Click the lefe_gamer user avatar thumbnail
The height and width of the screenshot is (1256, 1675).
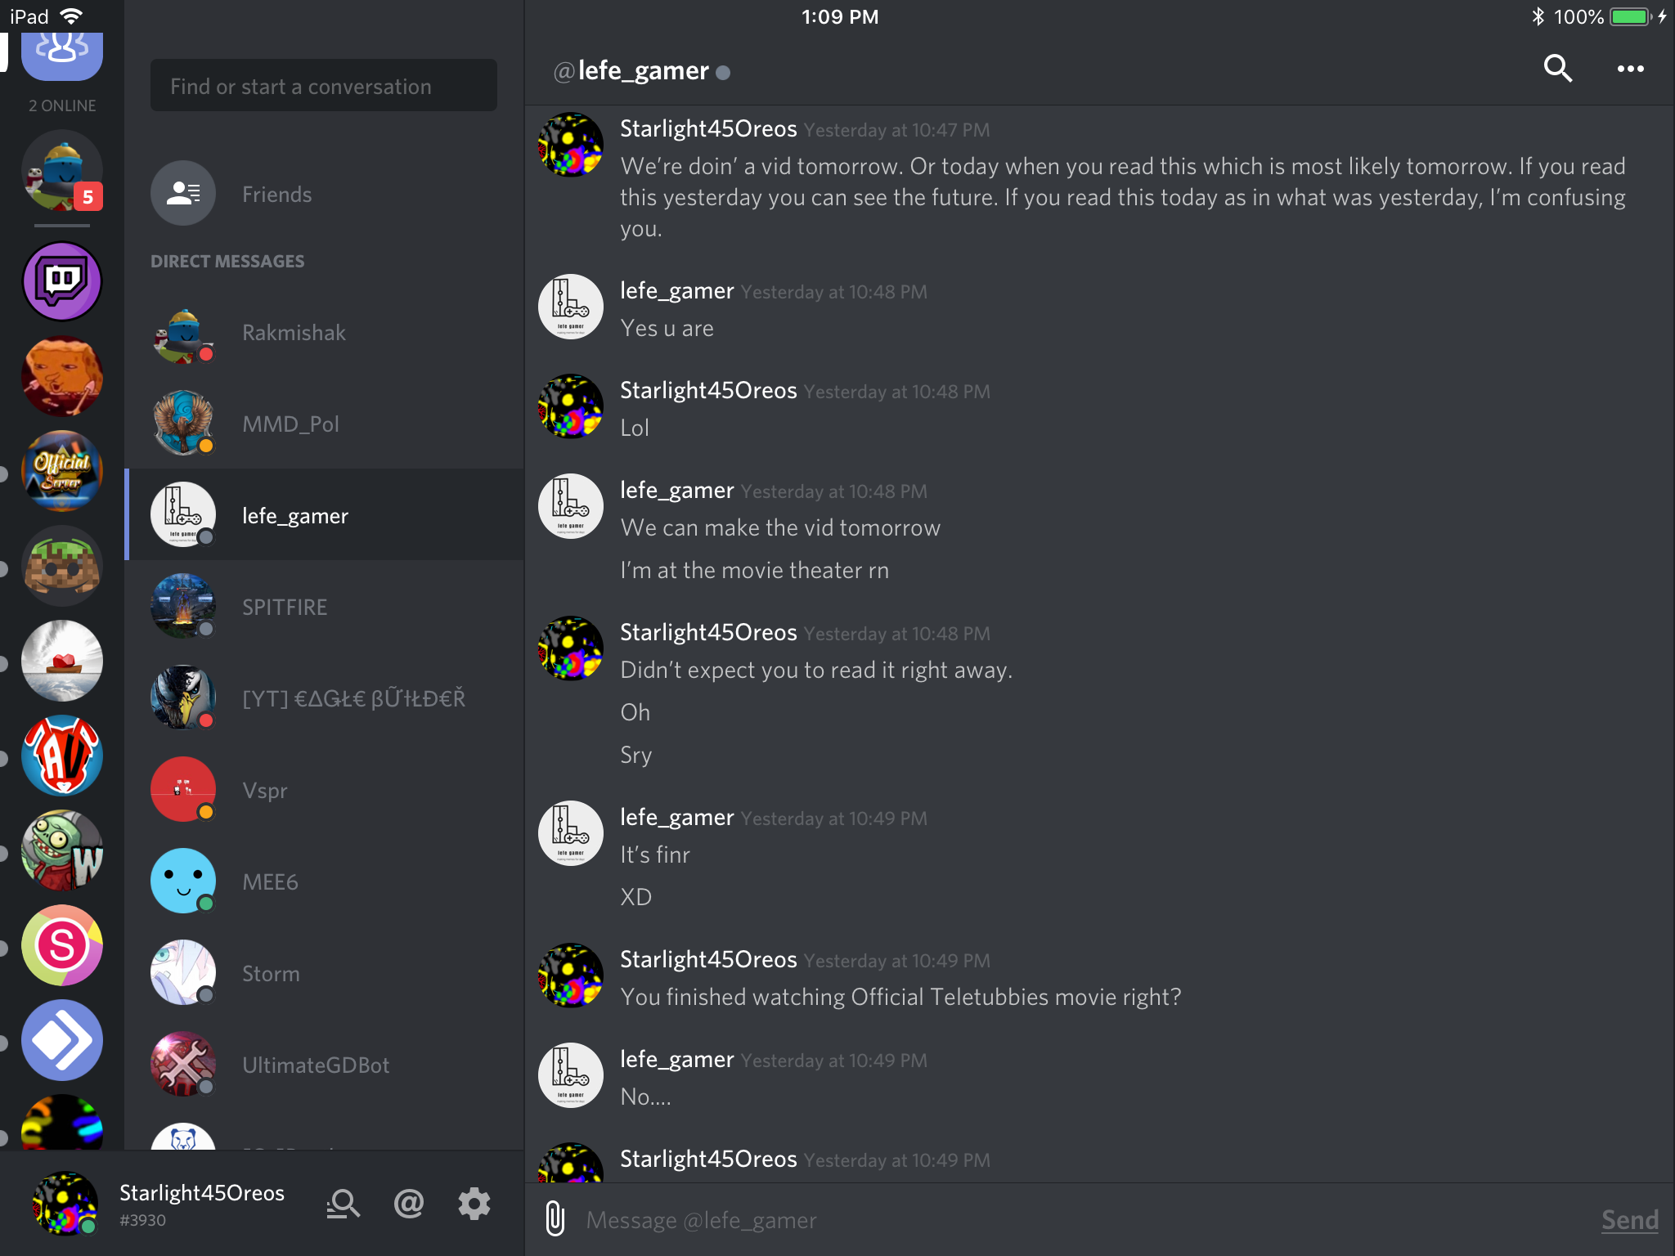(x=185, y=514)
